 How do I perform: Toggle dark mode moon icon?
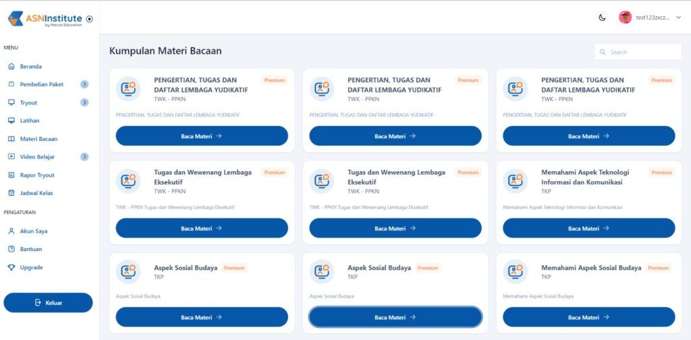pos(602,18)
